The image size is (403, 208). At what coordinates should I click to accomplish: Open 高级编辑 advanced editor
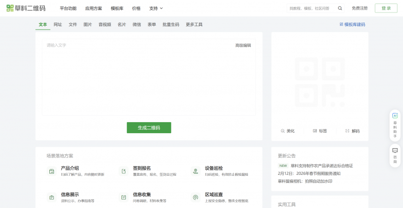click(243, 45)
